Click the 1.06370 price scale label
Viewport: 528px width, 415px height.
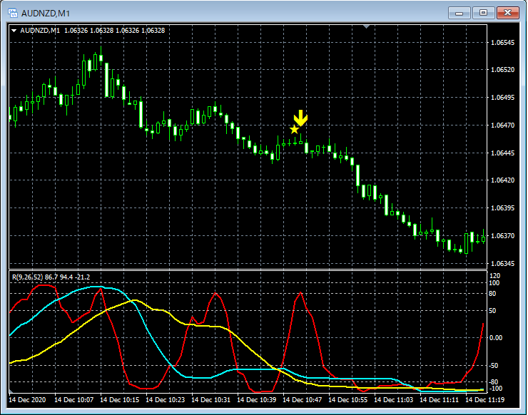pos(503,236)
